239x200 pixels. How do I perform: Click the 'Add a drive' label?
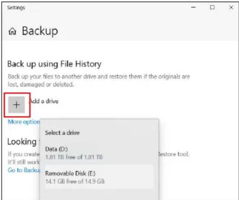click(x=44, y=101)
